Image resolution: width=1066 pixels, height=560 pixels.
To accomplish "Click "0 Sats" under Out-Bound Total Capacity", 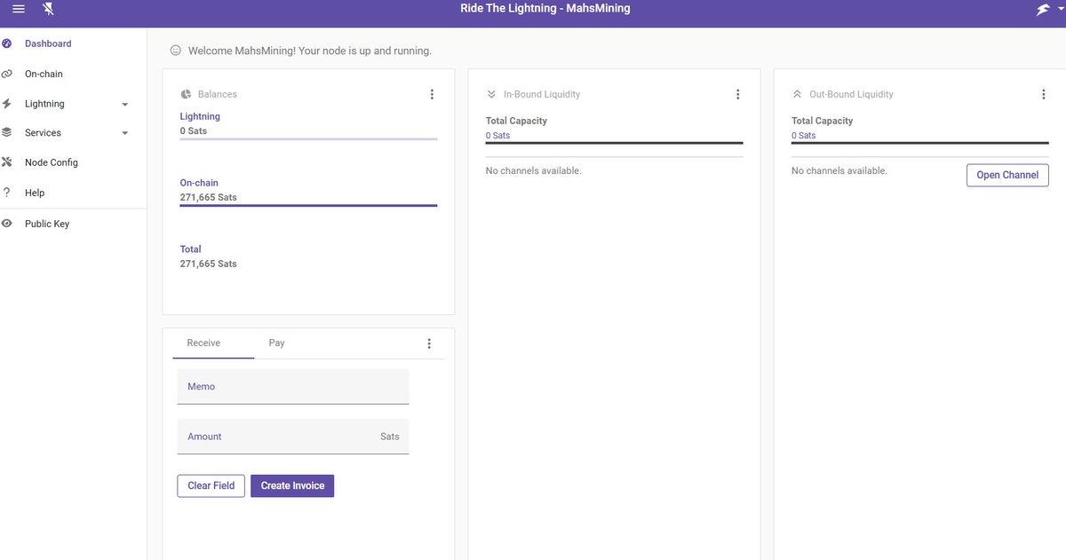I will 804,136.
